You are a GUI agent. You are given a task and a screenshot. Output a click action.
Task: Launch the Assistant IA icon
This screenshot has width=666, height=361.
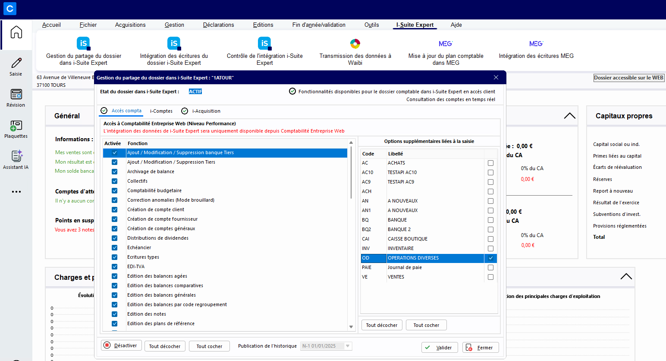tap(16, 156)
